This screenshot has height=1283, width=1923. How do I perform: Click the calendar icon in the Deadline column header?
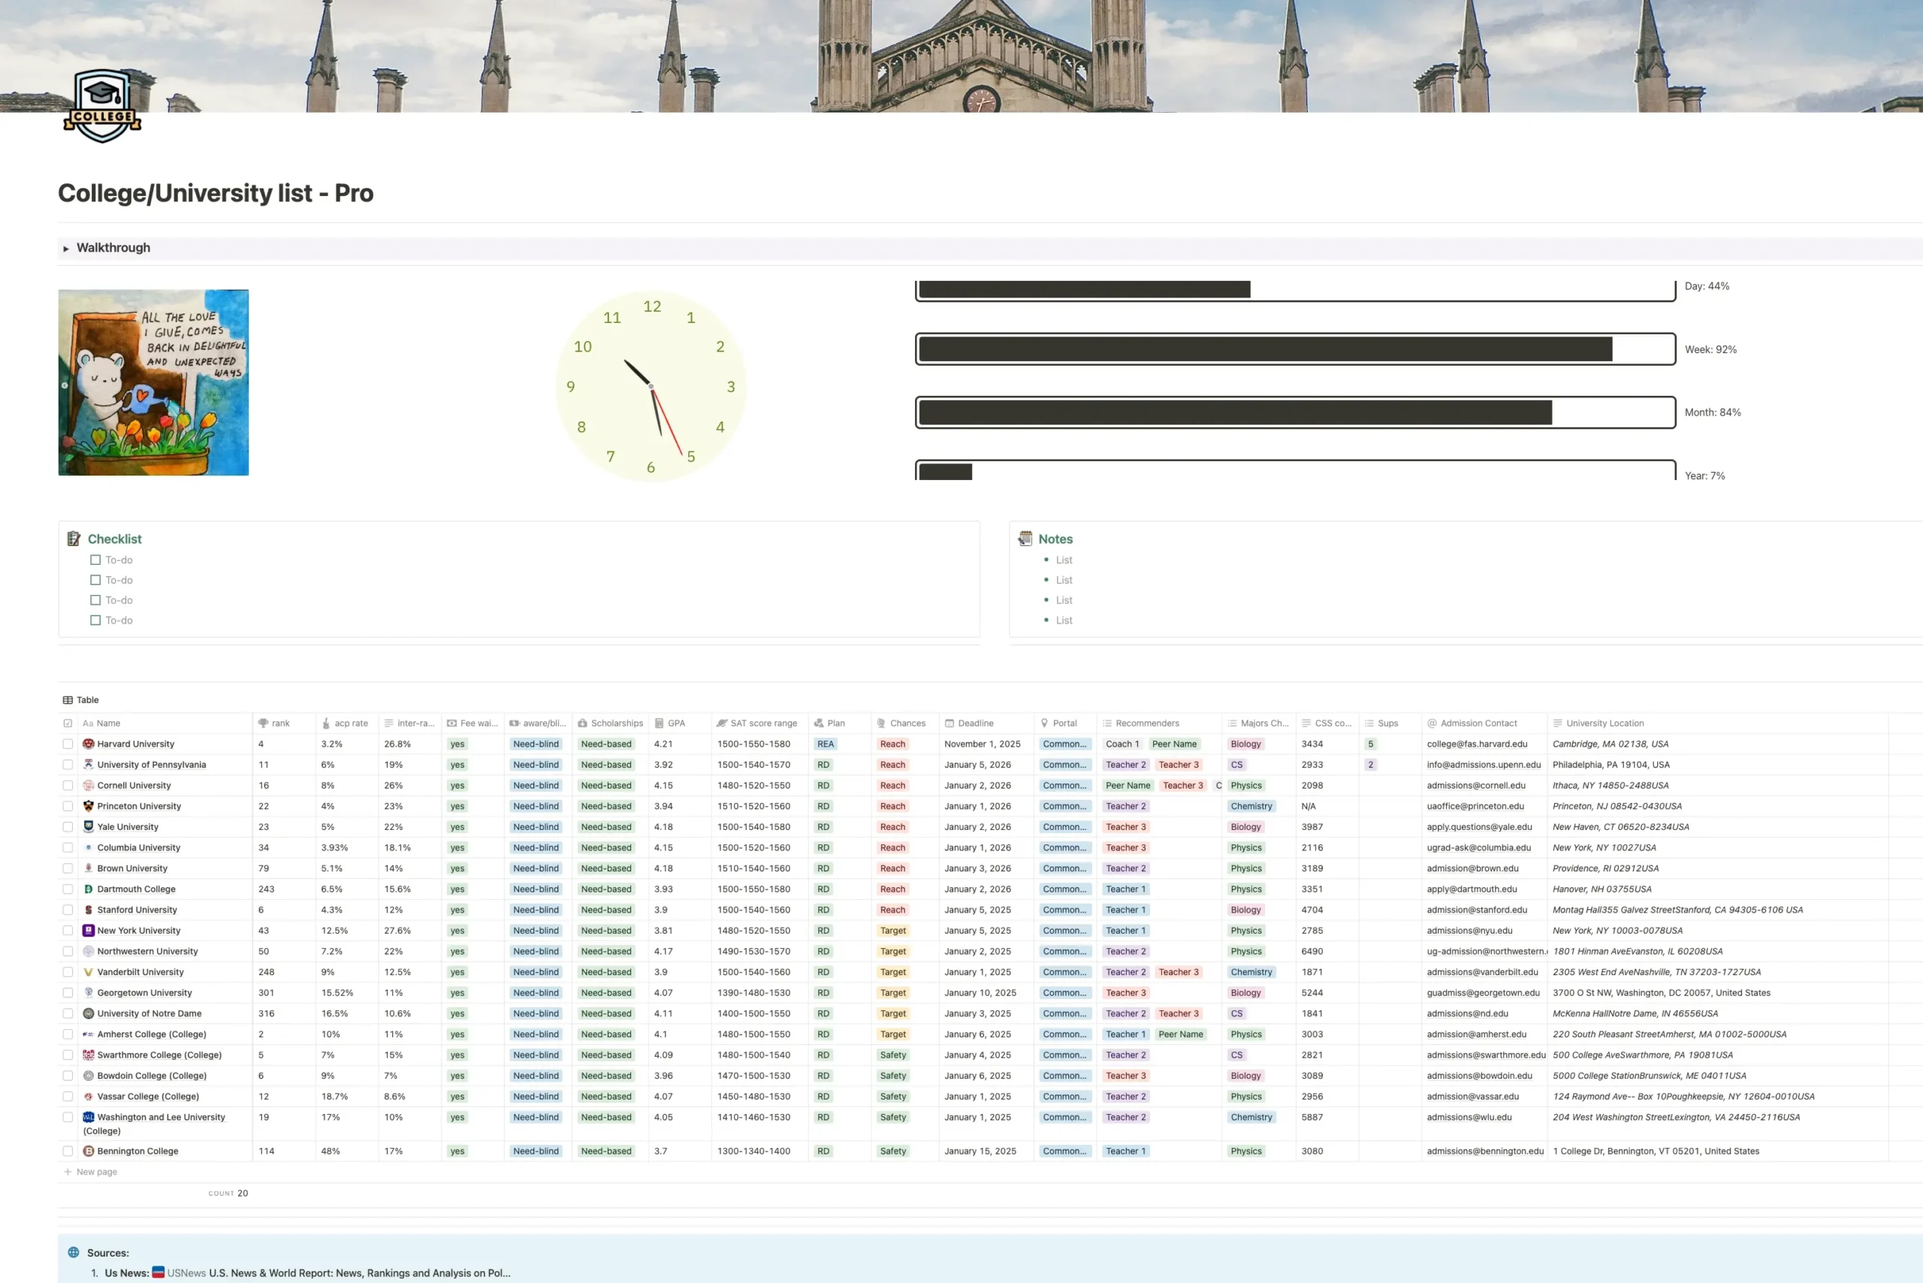949,723
